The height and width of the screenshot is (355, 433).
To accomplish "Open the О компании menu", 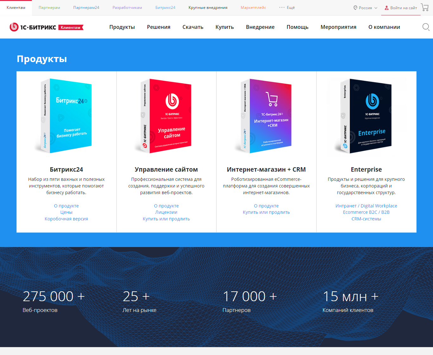I will click(x=384, y=27).
